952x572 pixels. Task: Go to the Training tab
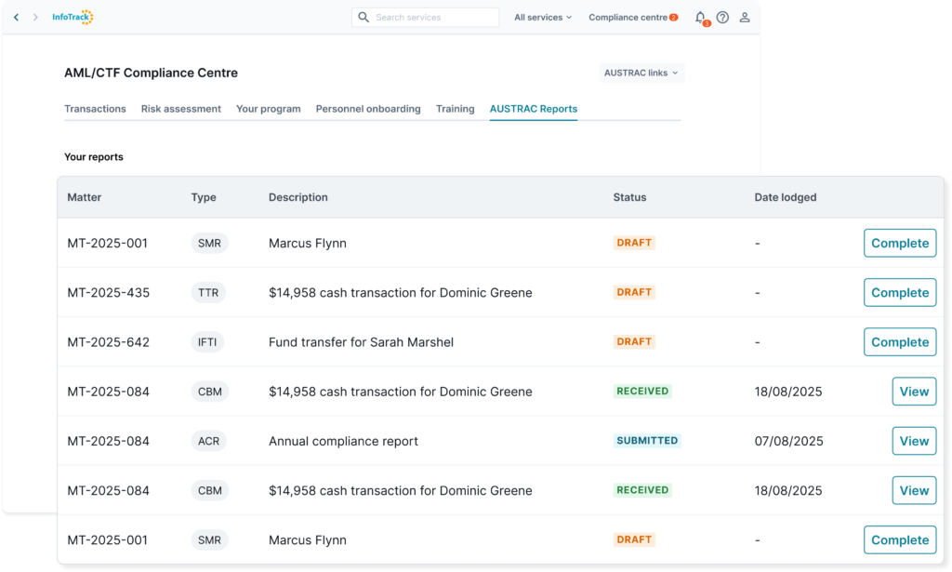[456, 109]
